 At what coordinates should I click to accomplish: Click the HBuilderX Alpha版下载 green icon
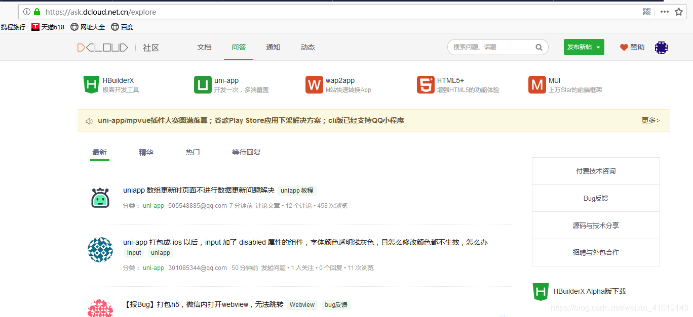tap(541, 291)
